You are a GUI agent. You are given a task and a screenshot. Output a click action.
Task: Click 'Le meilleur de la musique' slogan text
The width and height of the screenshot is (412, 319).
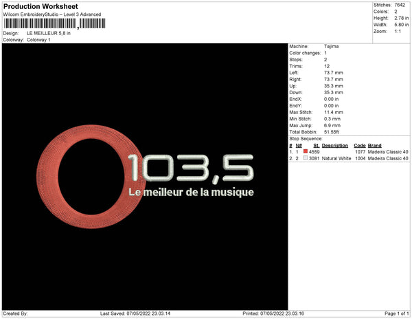point(191,192)
